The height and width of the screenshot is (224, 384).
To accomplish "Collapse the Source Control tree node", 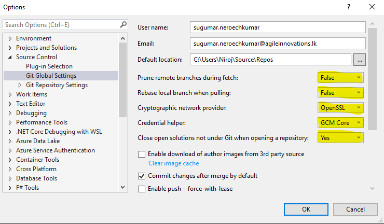I will [10, 57].
